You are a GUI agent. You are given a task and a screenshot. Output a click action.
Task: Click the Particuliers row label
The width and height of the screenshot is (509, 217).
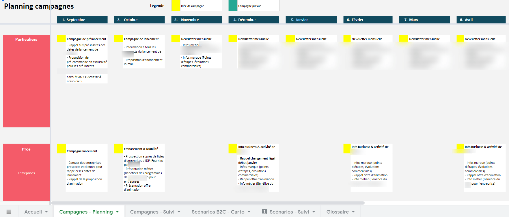[x=26, y=39]
